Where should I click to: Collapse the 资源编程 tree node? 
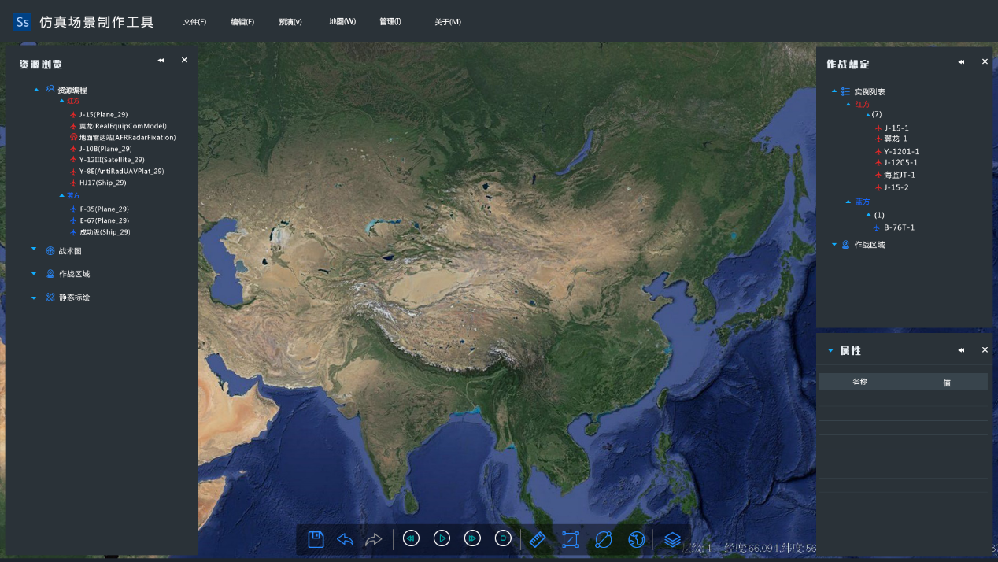click(36, 90)
